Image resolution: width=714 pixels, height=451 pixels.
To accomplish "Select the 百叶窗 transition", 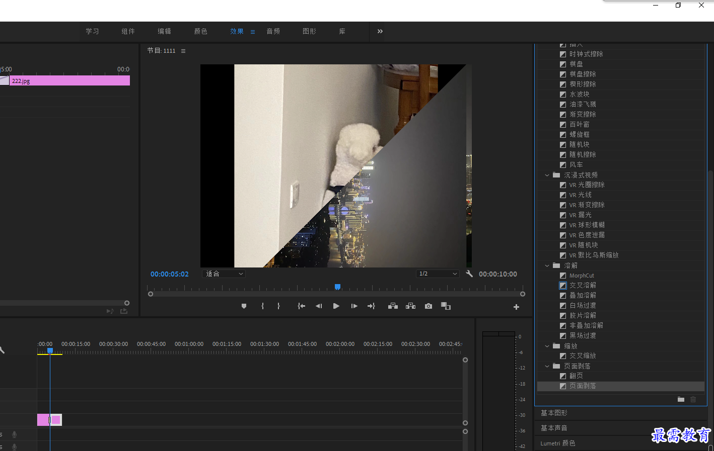I will tap(579, 124).
